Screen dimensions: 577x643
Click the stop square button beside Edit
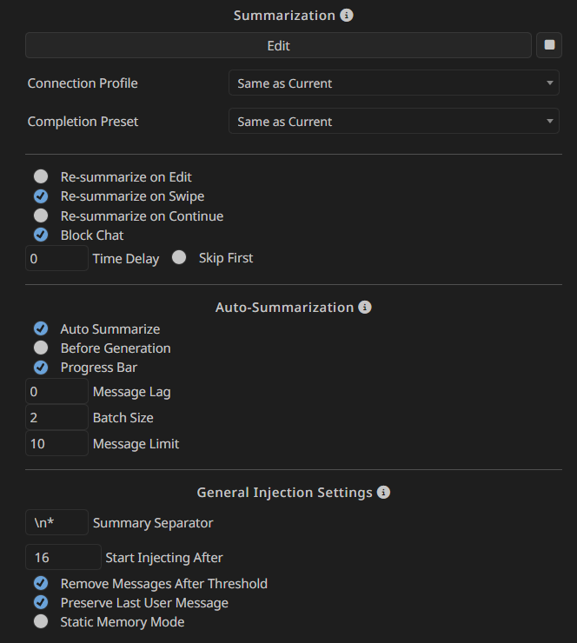[549, 45]
